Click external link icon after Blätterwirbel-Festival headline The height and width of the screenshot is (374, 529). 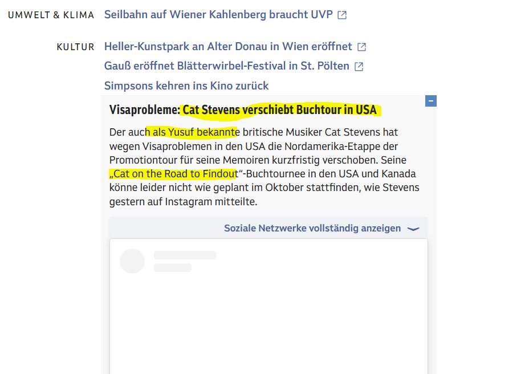[359, 67]
